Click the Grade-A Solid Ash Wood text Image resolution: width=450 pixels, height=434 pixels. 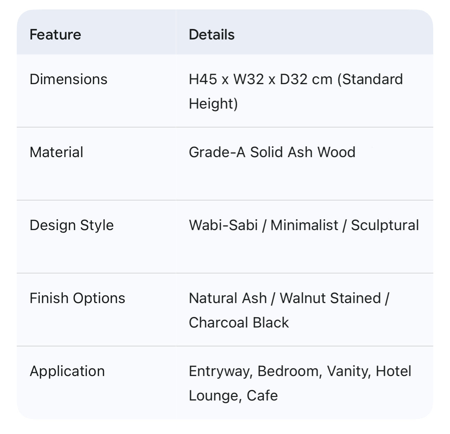coord(272,152)
